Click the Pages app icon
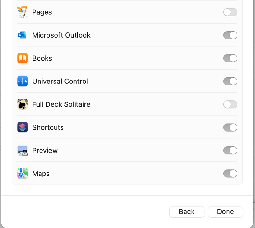 coord(22,12)
